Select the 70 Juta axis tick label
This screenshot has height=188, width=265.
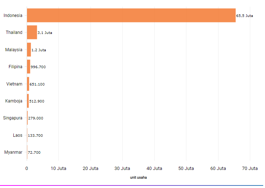point(250,168)
